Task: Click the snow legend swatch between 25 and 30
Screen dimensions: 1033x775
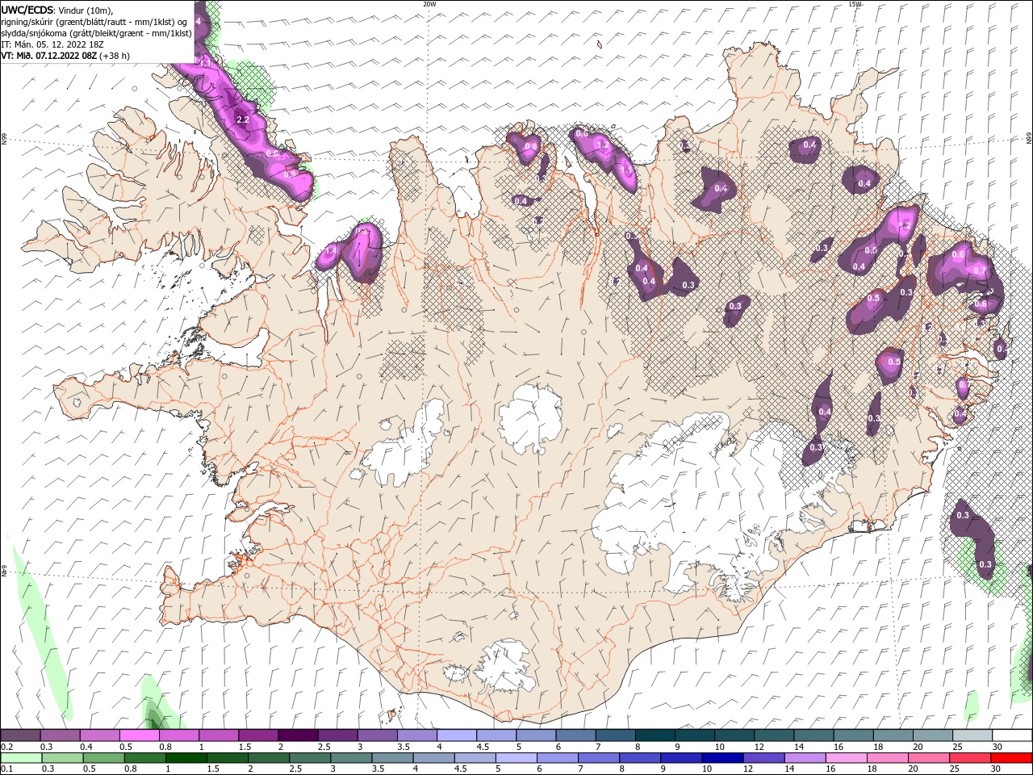Action: 972,735
